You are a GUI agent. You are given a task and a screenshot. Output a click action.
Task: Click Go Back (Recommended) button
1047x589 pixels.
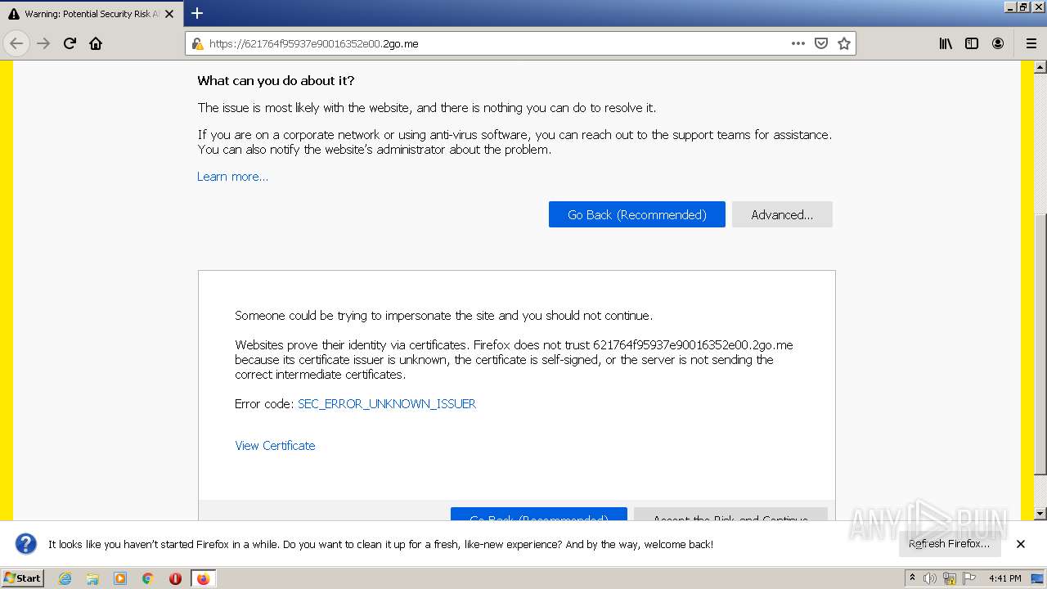636,214
